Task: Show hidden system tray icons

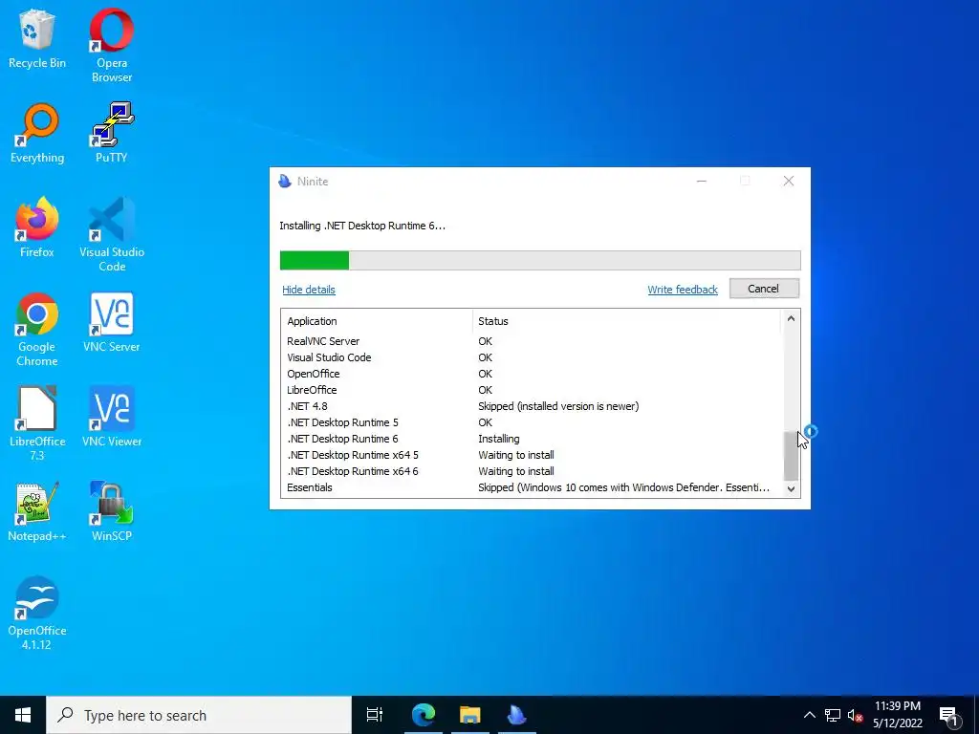Action: click(809, 715)
